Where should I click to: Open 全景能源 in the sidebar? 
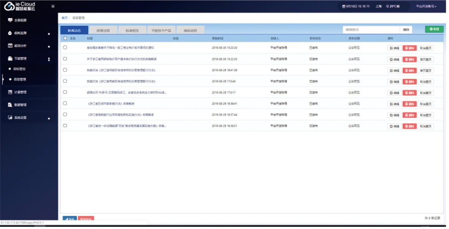[x=21, y=20]
